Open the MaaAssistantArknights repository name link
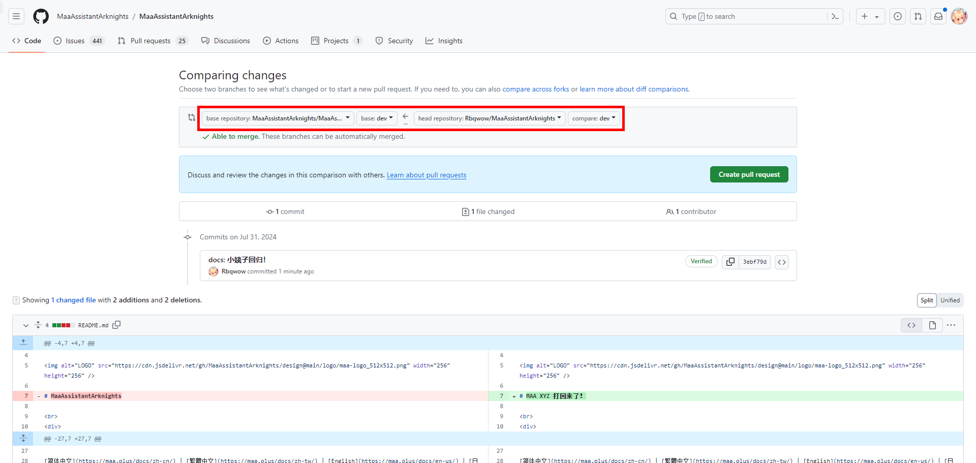 176,16
